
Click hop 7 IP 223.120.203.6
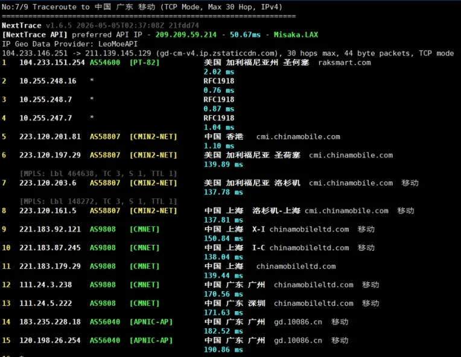(x=48, y=183)
